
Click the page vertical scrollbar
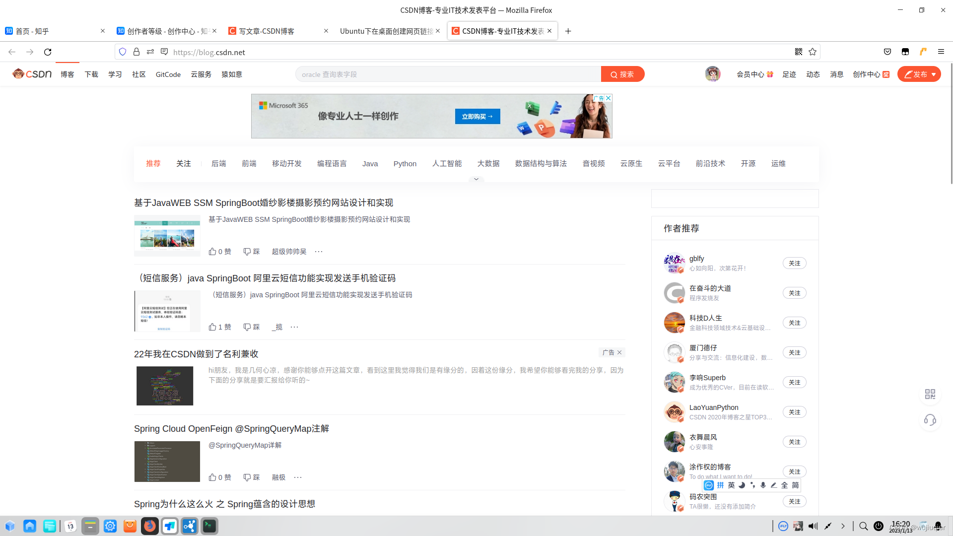pos(951,124)
